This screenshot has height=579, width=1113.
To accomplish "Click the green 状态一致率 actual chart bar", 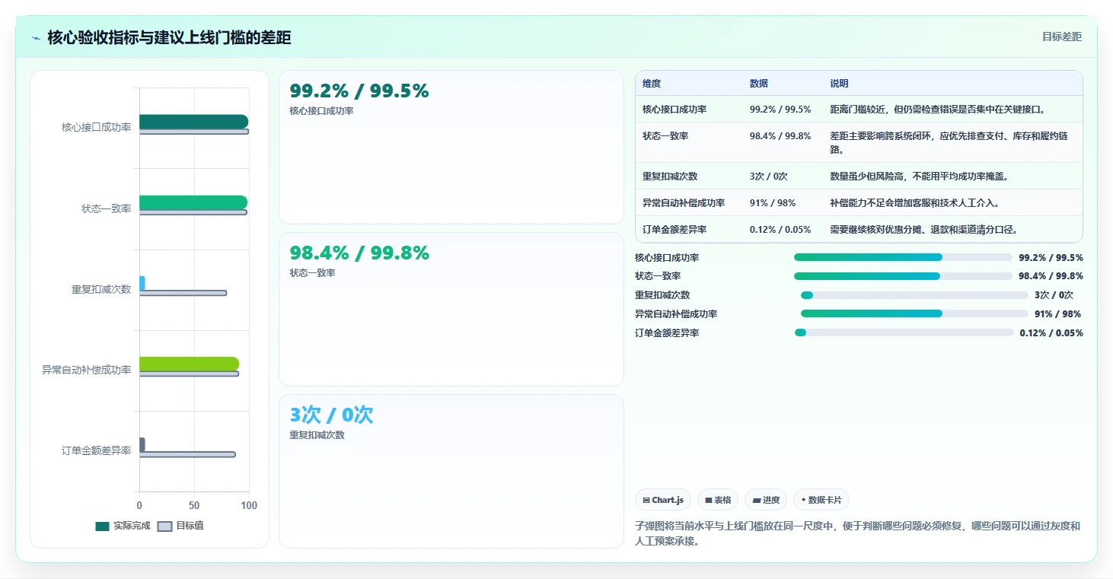I will 193,202.
